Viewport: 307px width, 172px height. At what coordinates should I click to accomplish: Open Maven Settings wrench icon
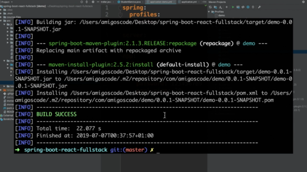260,7
